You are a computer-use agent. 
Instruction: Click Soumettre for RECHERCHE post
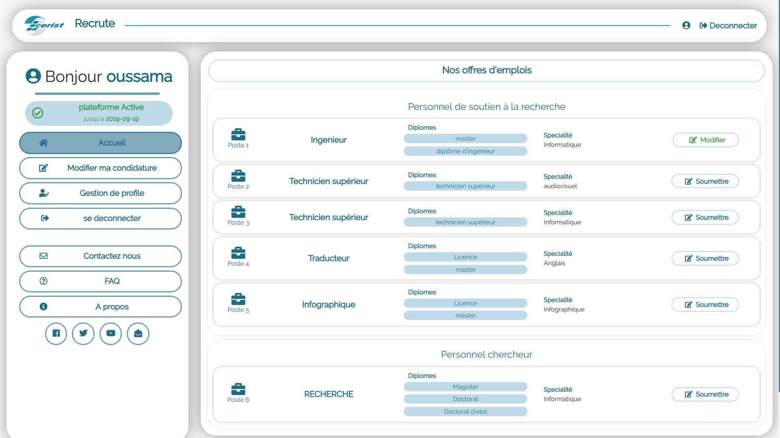(705, 394)
